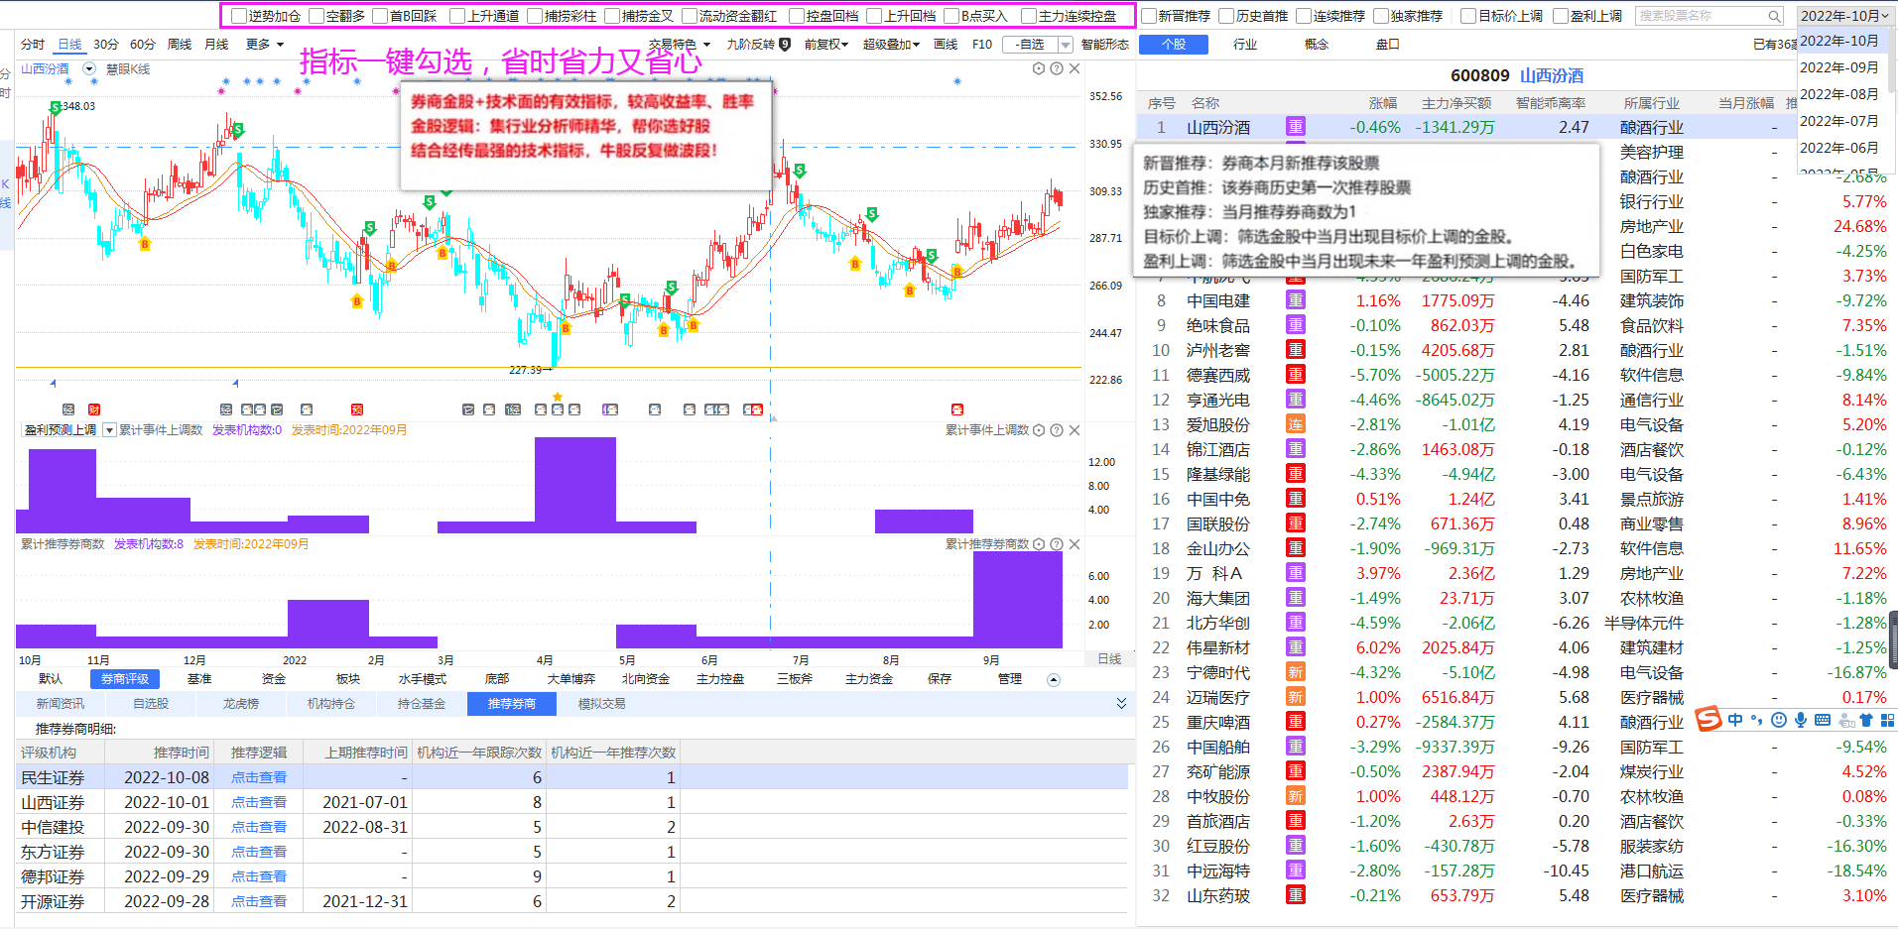Image resolution: width=1898 pixels, height=929 pixels.
Task: Choose 2022年-08月 from month list
Action: click(x=1839, y=94)
